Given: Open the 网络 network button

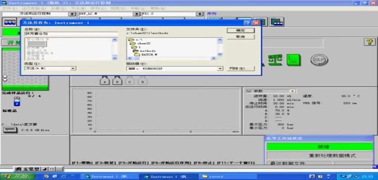Looking at the screenshot, I should (x=240, y=68).
